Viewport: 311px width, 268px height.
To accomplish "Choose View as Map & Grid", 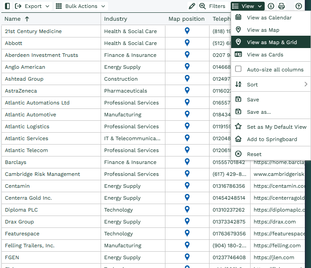I will pyautogui.click(x=271, y=42).
